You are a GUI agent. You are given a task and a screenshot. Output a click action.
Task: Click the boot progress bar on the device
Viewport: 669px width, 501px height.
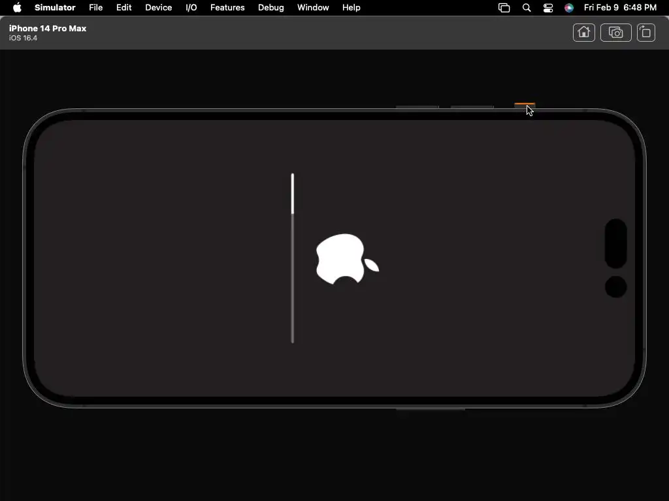293,258
